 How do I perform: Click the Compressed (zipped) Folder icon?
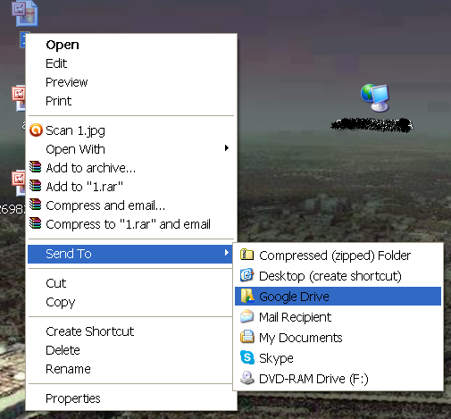pos(246,255)
